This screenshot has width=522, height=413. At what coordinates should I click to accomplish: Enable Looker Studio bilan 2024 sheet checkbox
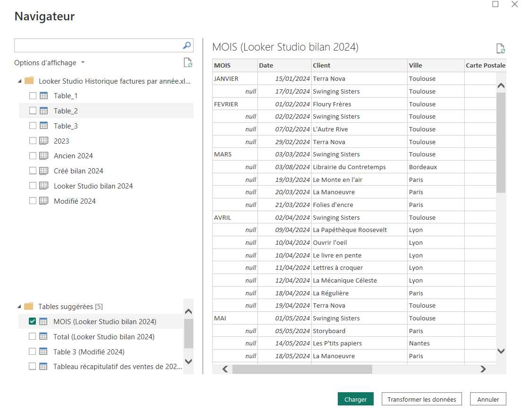(33, 186)
